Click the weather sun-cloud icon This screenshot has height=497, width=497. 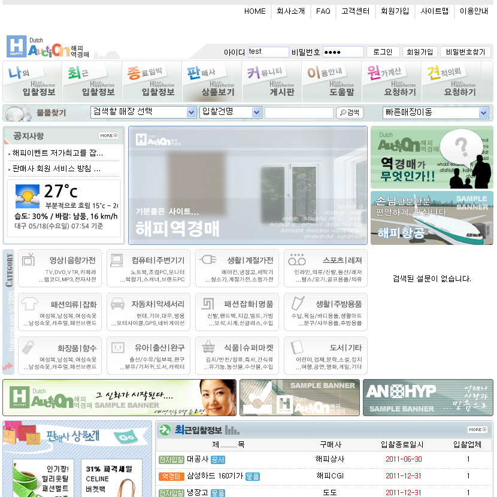28,195
